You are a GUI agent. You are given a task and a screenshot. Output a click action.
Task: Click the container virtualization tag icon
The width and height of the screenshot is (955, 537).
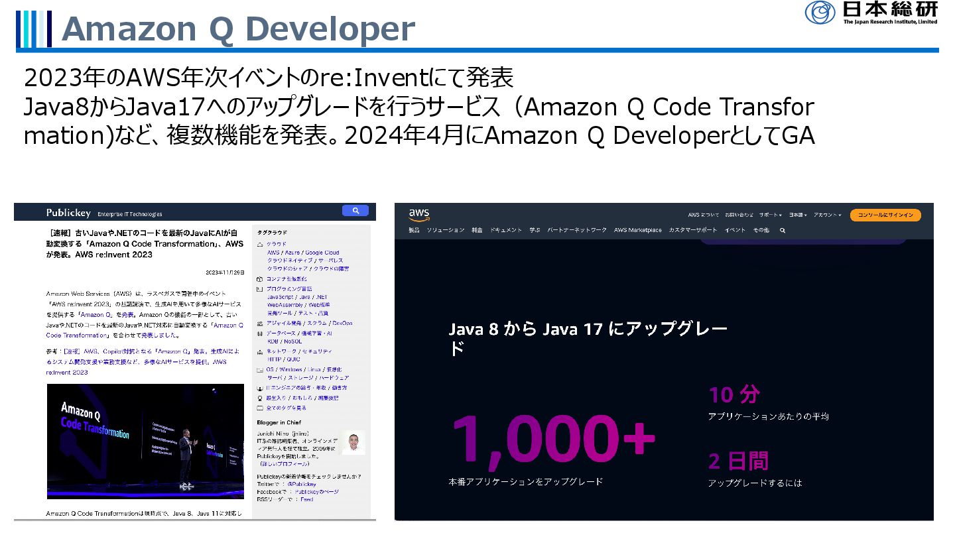[x=260, y=279]
